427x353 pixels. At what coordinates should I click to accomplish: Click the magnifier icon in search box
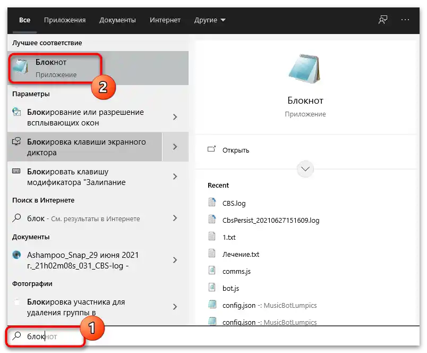(16, 336)
